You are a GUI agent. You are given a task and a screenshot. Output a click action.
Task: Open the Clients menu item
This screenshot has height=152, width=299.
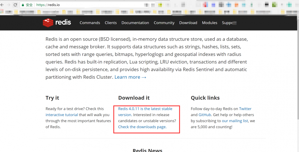click(x=111, y=23)
